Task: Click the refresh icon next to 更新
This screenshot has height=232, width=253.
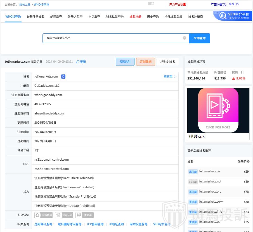Action: 78,62
